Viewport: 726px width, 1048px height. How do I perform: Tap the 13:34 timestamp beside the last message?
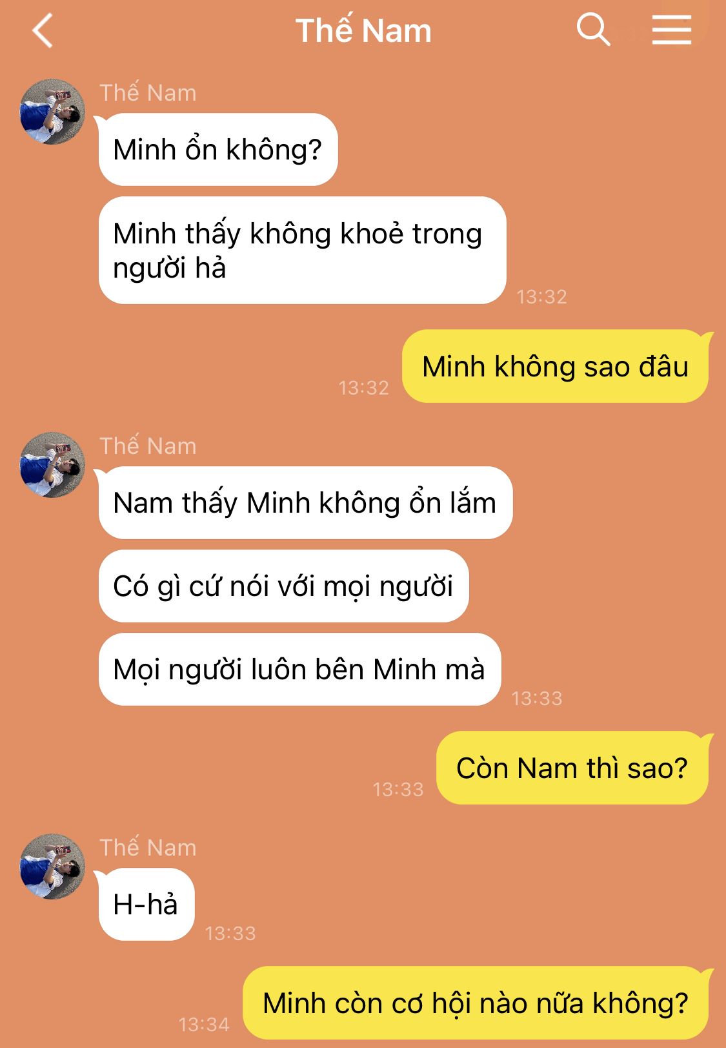[204, 1024]
